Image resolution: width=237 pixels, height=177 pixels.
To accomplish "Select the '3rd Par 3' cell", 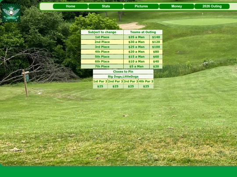I will click(131, 81).
